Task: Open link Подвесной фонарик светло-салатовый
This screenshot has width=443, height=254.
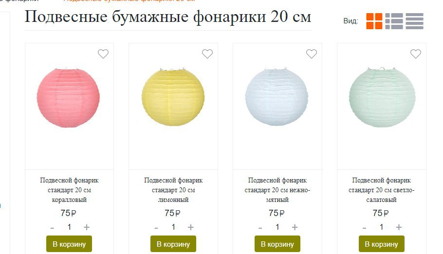Action: tap(381, 190)
